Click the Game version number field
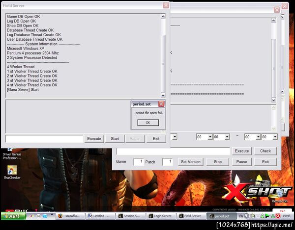This screenshot has height=230, width=295. coord(139,162)
